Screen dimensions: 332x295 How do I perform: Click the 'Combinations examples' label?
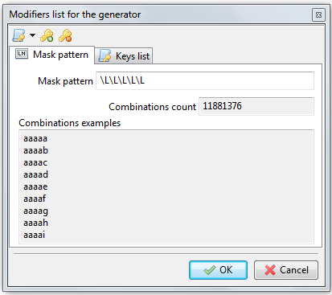click(x=70, y=123)
